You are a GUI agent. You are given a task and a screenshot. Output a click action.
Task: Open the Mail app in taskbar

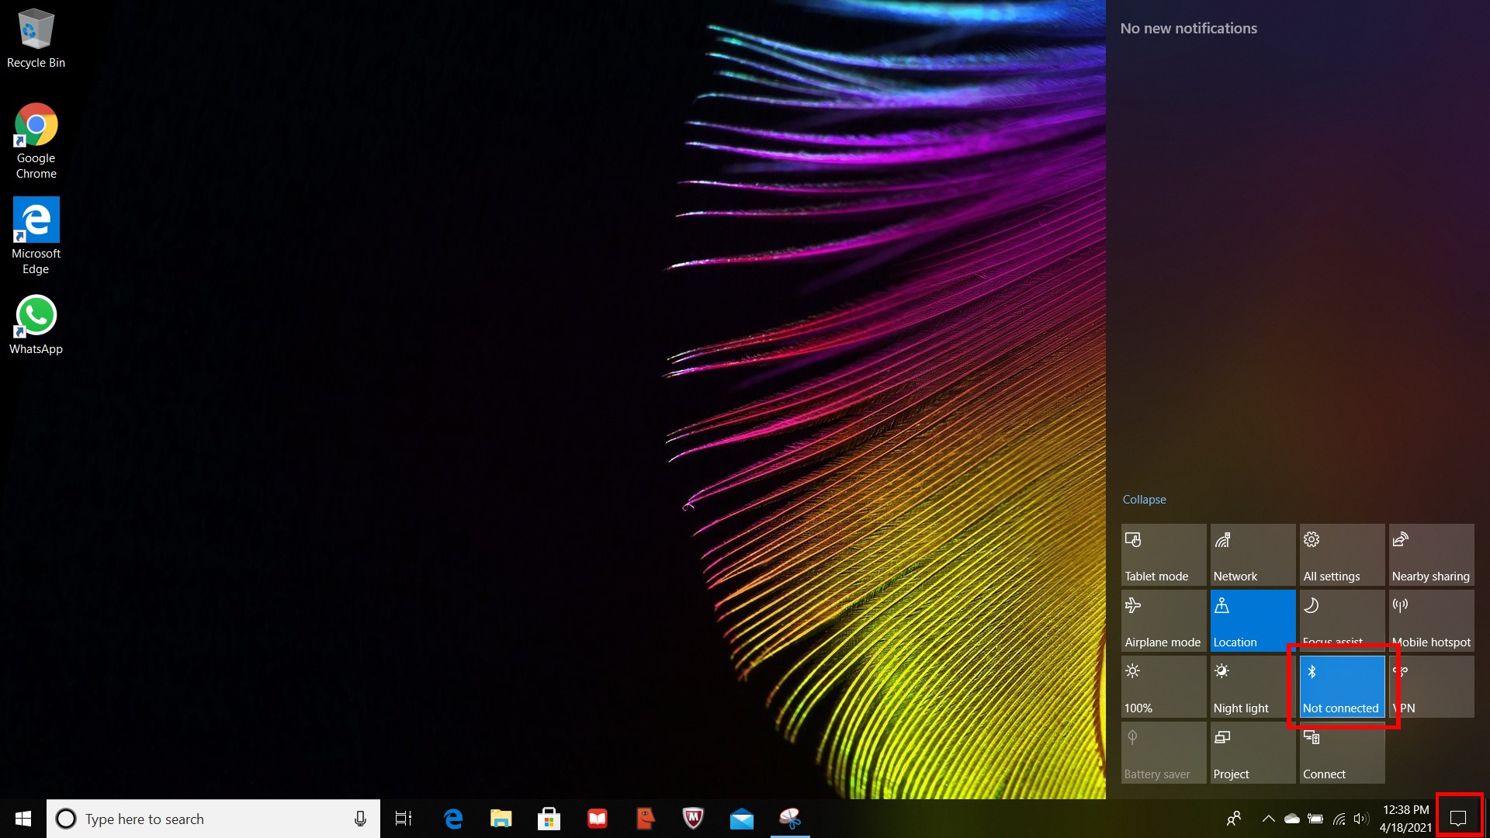741,819
